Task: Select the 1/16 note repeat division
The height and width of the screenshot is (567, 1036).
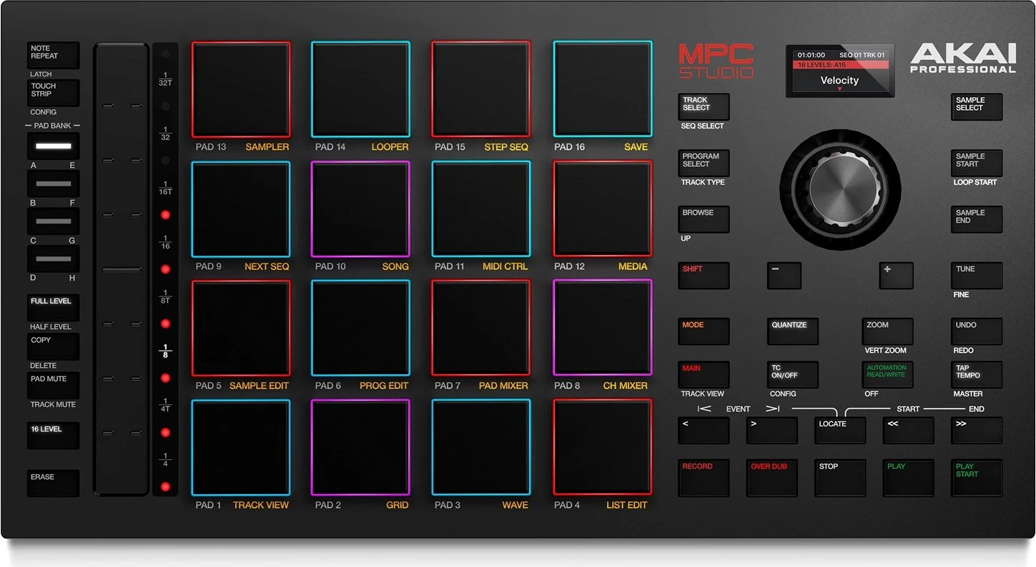Action: tap(165, 242)
